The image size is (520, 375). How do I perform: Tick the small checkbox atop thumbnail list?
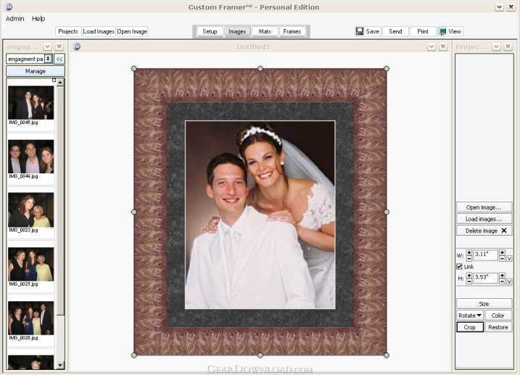pyautogui.click(x=54, y=80)
